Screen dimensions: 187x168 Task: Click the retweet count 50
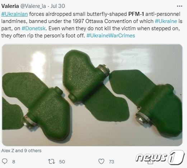62,162
